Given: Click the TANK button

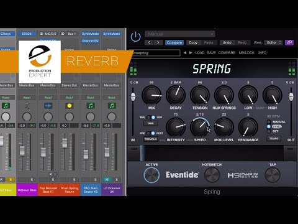Looking at the screenshot, I should (150, 123).
